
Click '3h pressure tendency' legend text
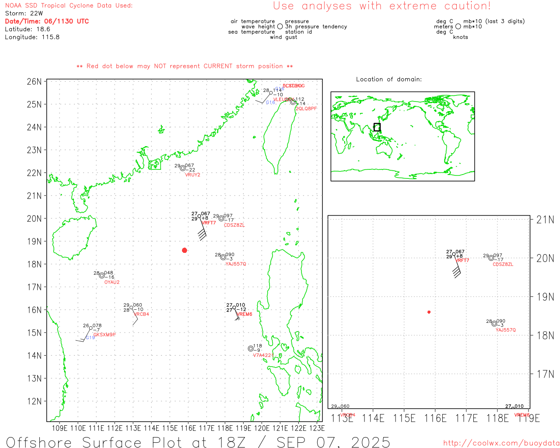pos(316,27)
